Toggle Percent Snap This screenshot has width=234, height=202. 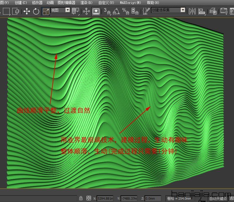126,11
